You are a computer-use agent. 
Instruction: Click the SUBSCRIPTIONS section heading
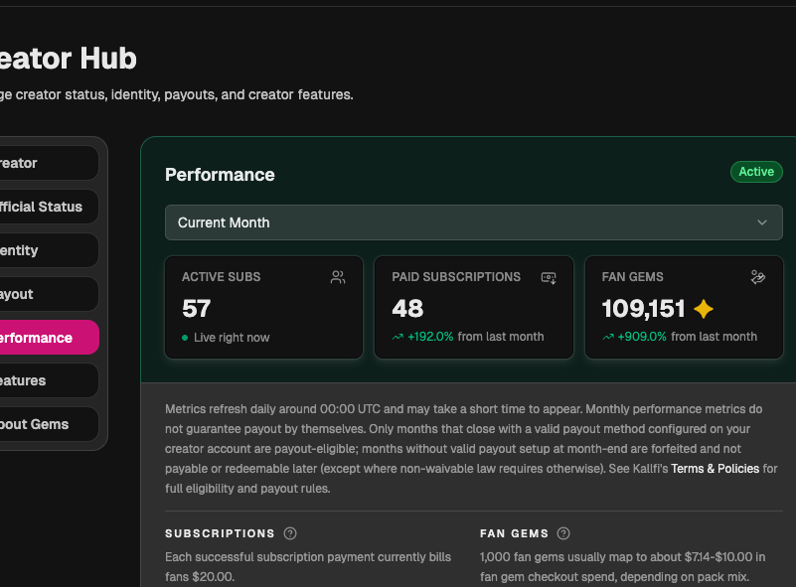(220, 533)
